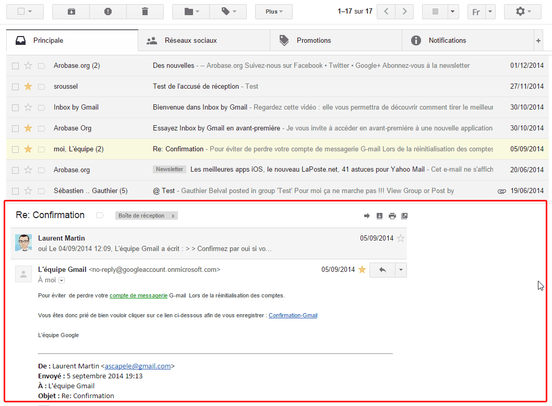This screenshot has width=552, height=406.
Task: Open the Confirmation-Gmail link
Action: [x=293, y=316]
